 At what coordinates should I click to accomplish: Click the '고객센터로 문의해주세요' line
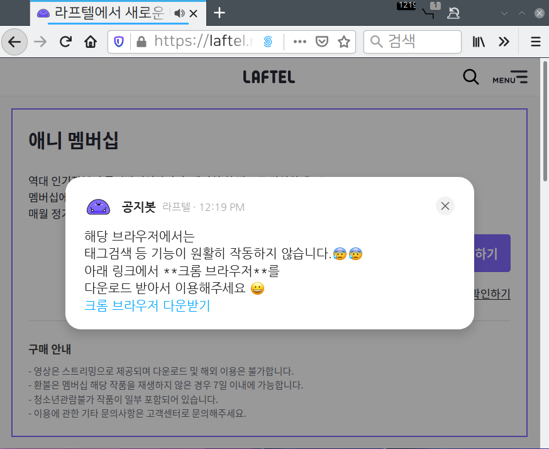(x=137, y=413)
